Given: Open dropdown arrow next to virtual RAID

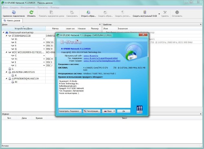Looking at the screenshot, I should [159, 14].
